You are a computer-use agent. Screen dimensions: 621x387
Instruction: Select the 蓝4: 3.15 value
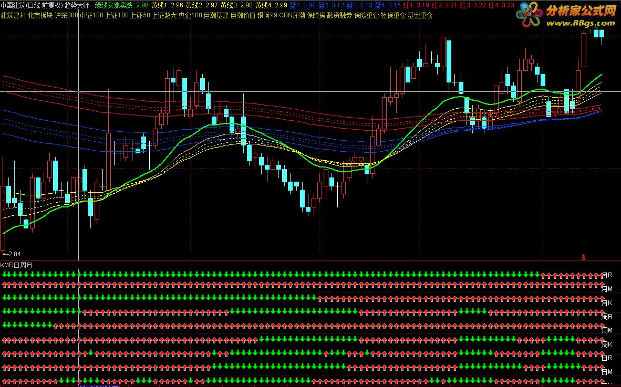(x=388, y=6)
